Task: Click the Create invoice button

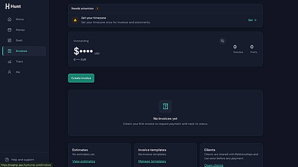Action: (x=81, y=78)
